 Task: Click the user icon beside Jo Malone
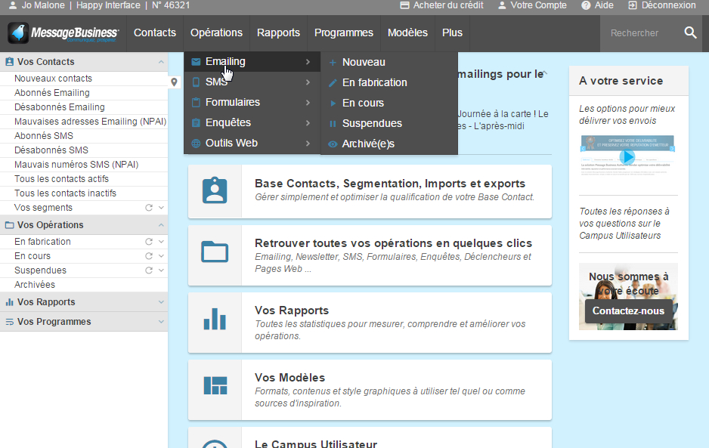click(13, 5)
